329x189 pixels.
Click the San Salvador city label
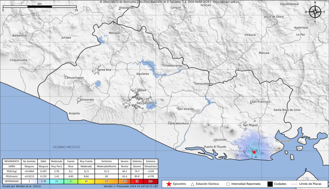point(145,103)
